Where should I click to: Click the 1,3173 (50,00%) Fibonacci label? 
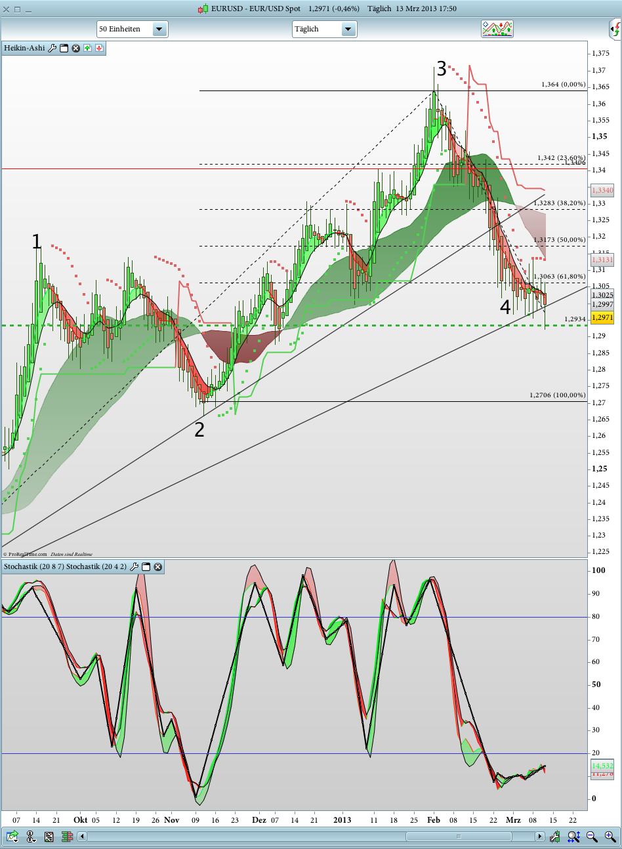tap(559, 240)
